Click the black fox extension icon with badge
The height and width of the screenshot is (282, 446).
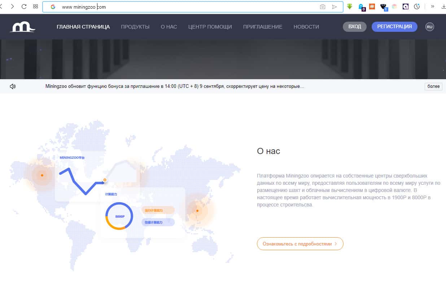pyautogui.click(x=384, y=7)
